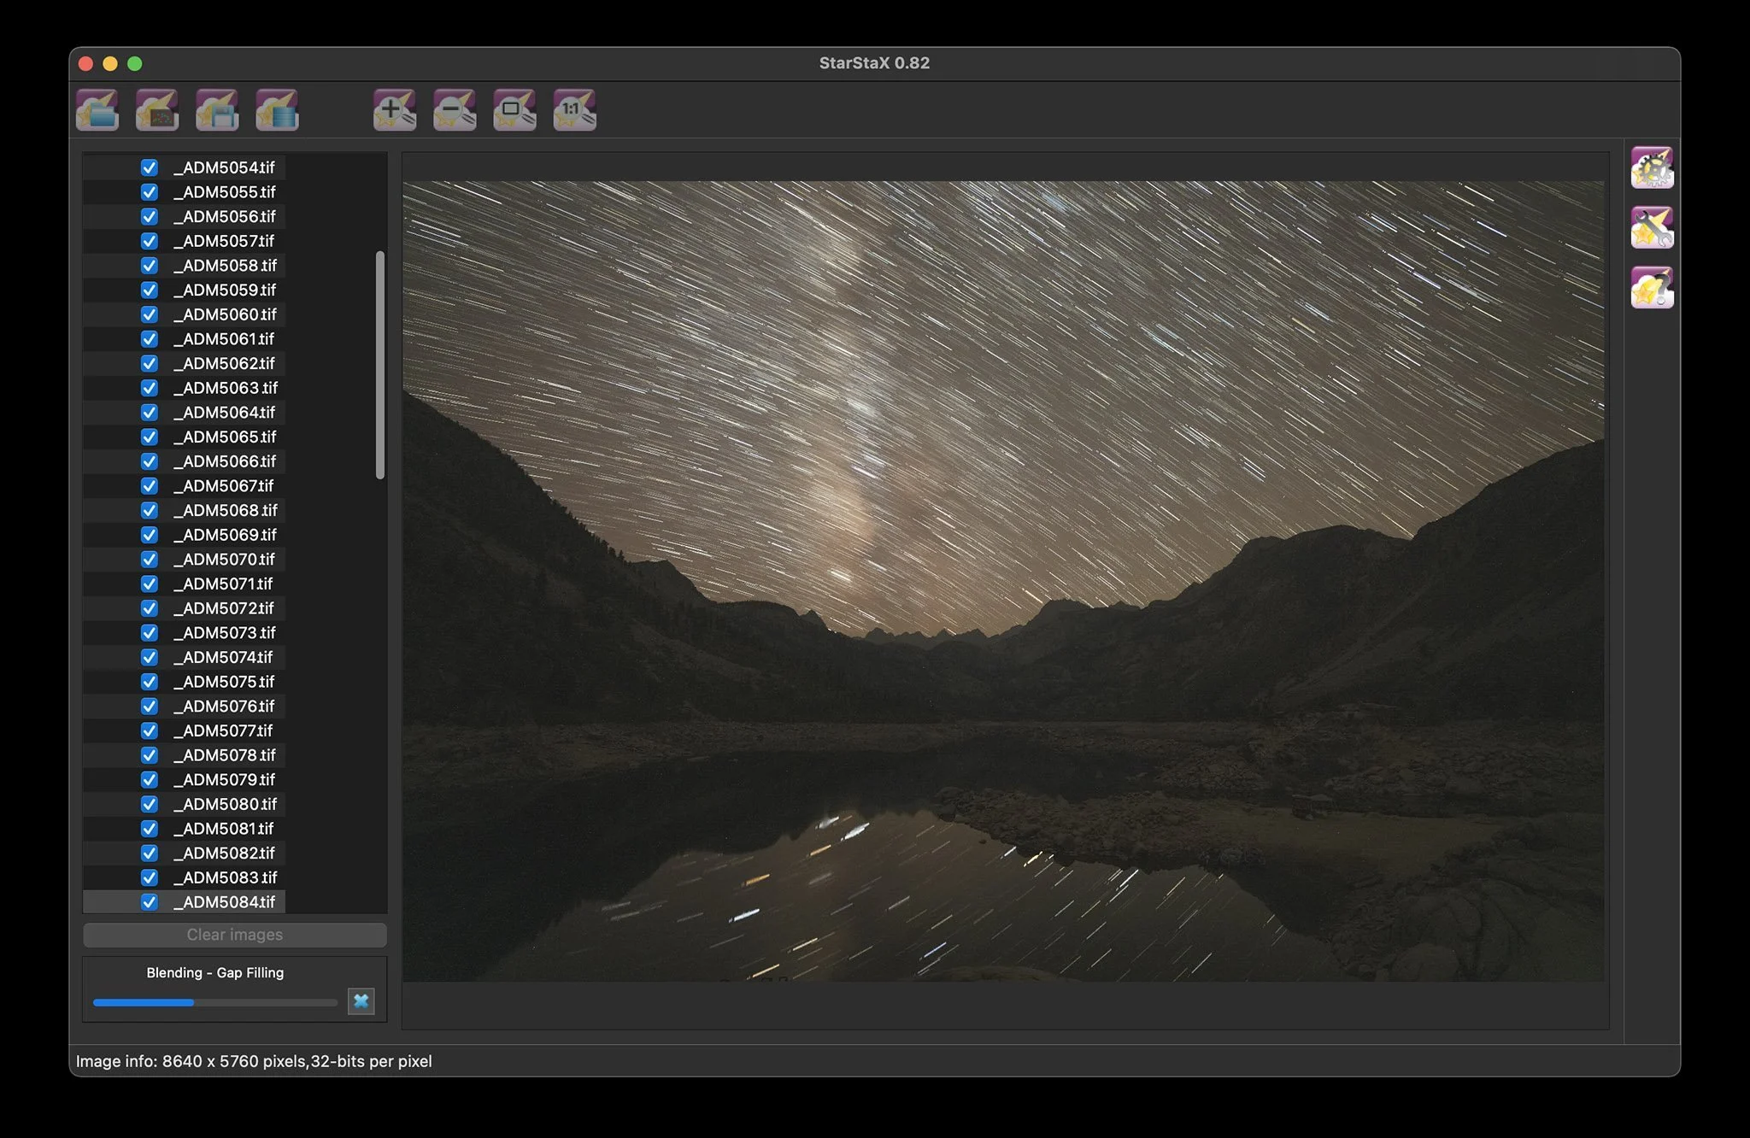This screenshot has width=1750, height=1138.
Task: Select _ADM5077.tif in the file list
Action: click(x=227, y=731)
